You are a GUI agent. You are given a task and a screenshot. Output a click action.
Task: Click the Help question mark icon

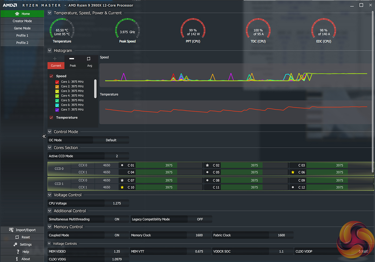(x=18, y=252)
